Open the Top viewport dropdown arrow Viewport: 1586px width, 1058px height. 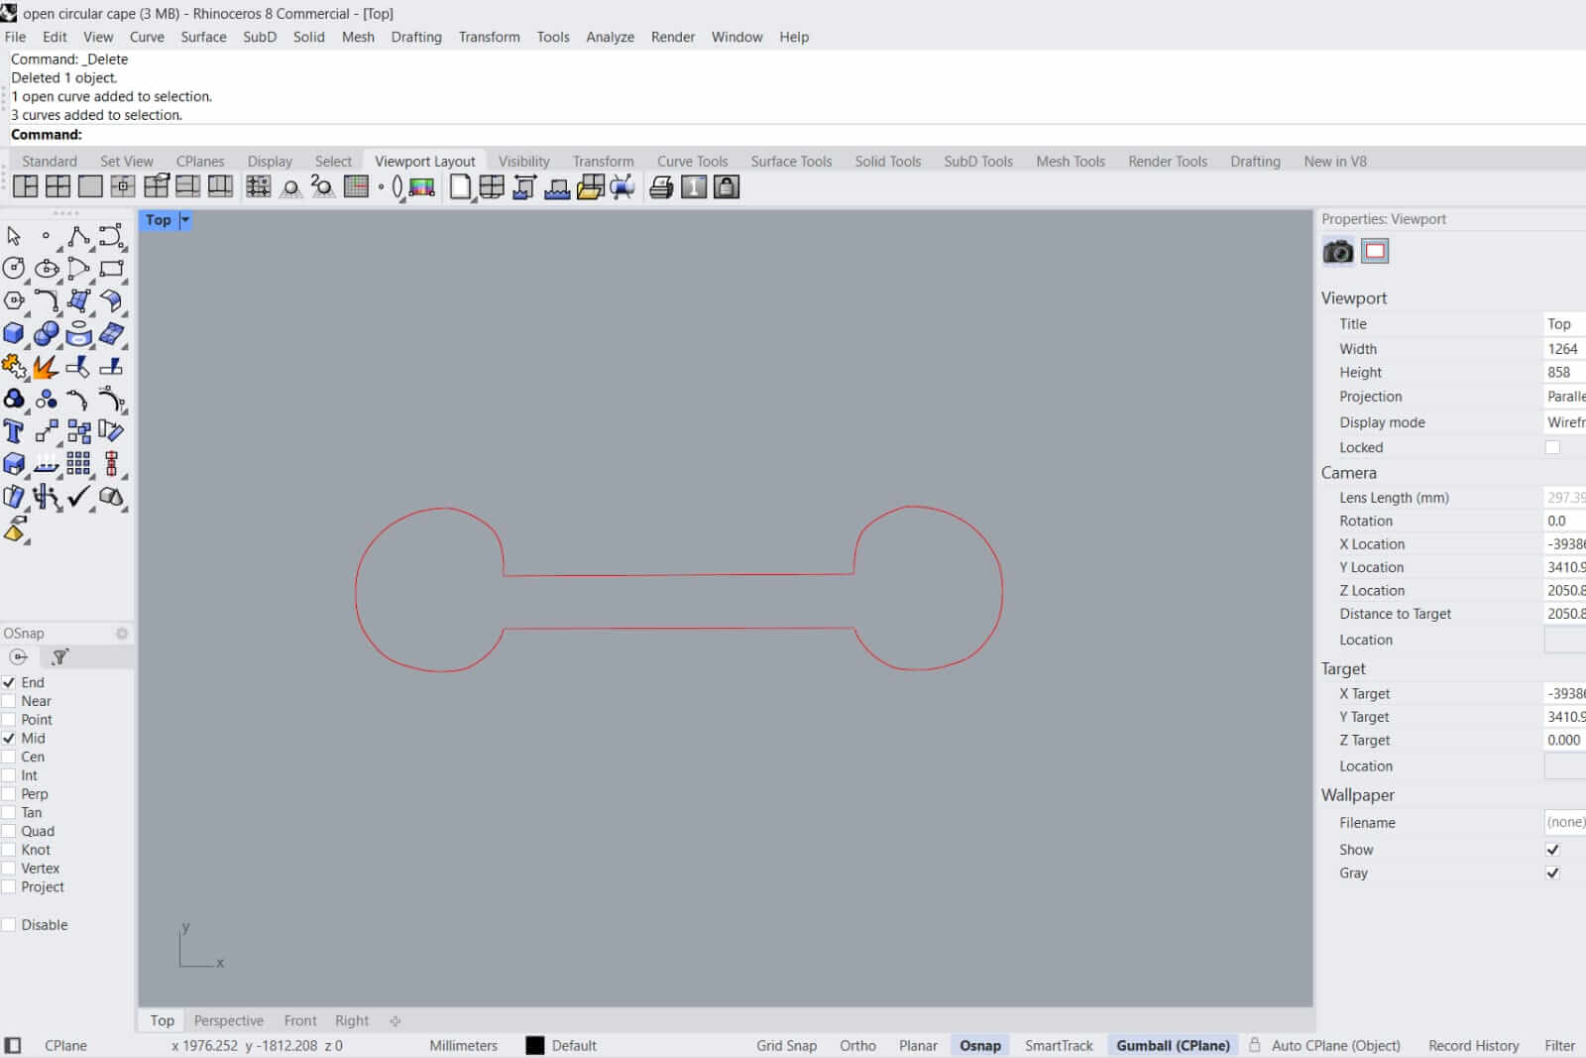tap(184, 220)
